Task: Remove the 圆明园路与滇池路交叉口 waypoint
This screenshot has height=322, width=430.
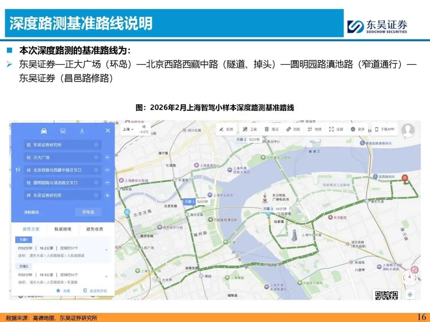Action: click(x=107, y=182)
